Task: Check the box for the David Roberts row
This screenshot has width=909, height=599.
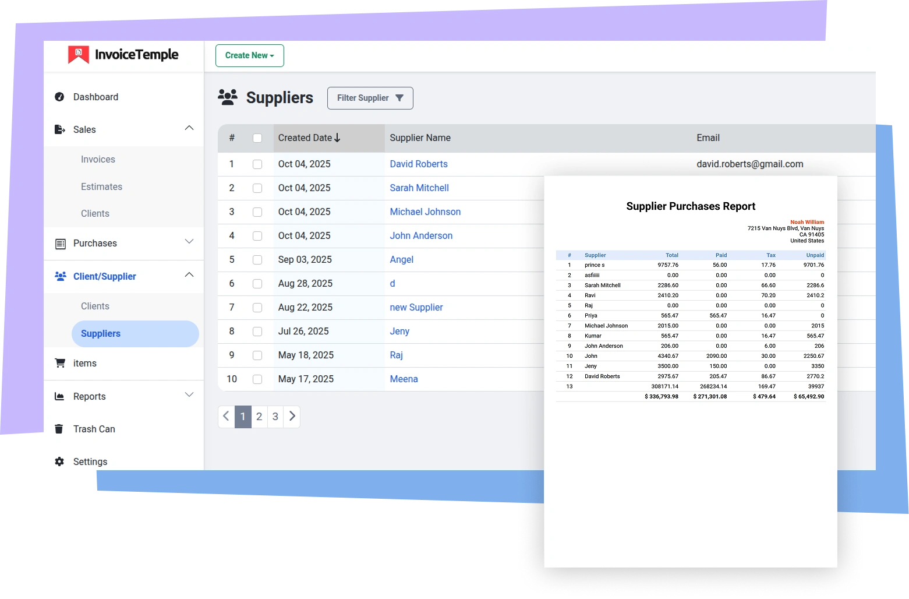Action: 257,164
